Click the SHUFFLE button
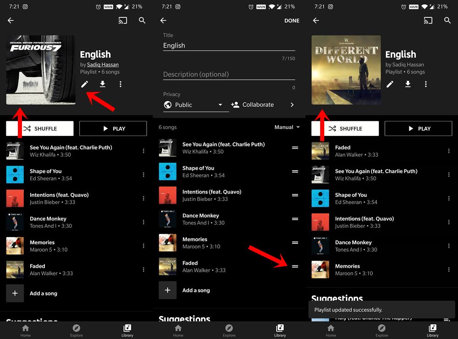The height and width of the screenshot is (339, 458). (39, 129)
